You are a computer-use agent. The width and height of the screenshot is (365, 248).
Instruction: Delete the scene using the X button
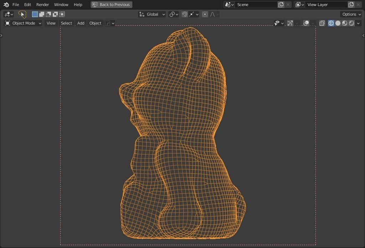click(x=288, y=5)
